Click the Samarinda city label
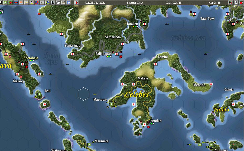 tap(113, 37)
